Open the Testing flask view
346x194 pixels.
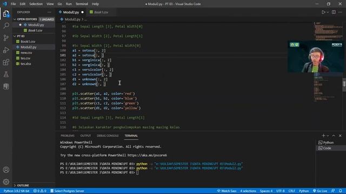[x=6, y=74]
